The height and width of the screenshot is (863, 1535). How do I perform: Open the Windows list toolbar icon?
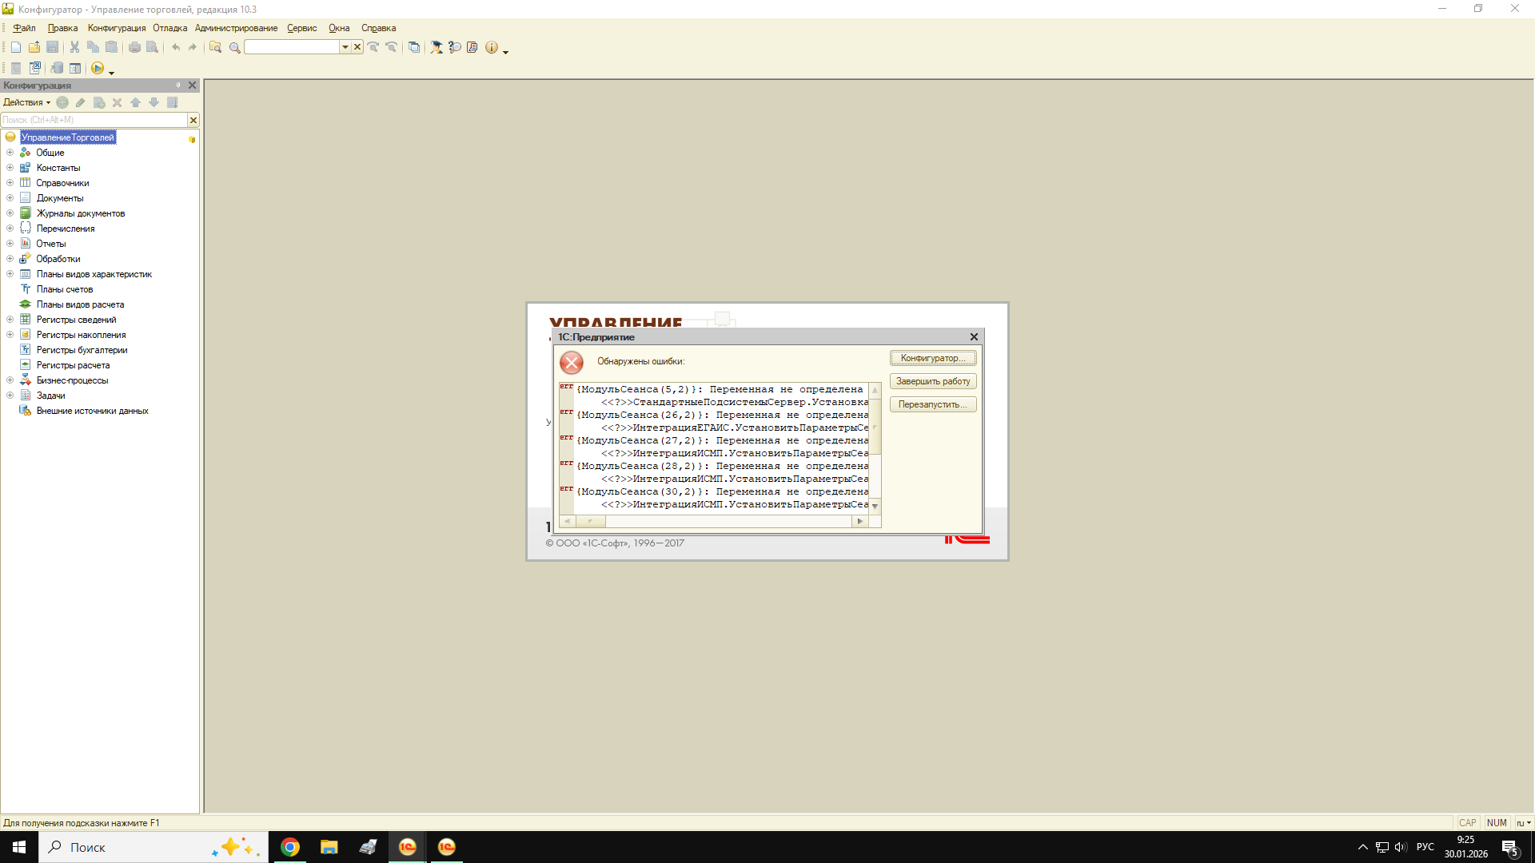(x=414, y=47)
